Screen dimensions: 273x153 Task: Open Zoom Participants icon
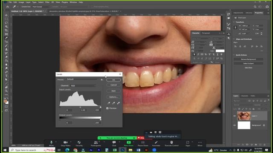coord(96,142)
